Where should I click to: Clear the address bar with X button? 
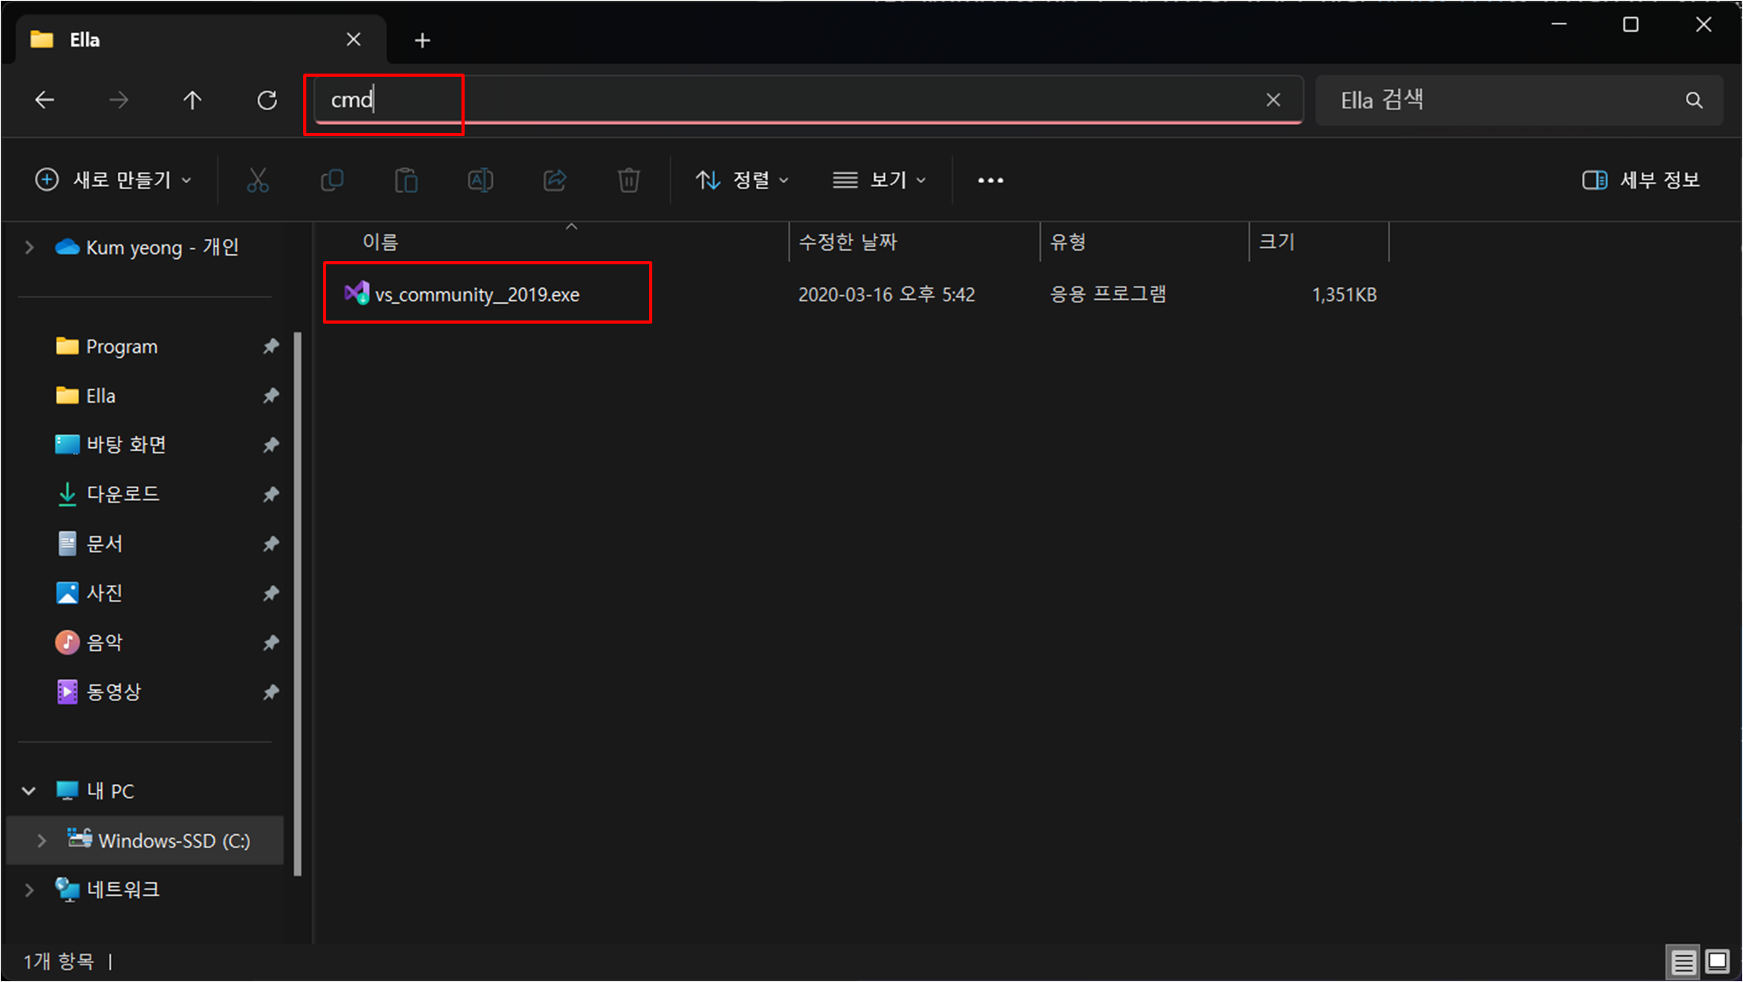(x=1273, y=100)
